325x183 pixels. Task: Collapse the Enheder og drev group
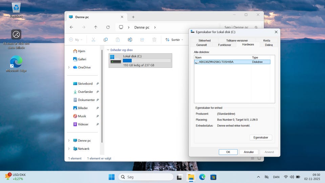pos(108,50)
